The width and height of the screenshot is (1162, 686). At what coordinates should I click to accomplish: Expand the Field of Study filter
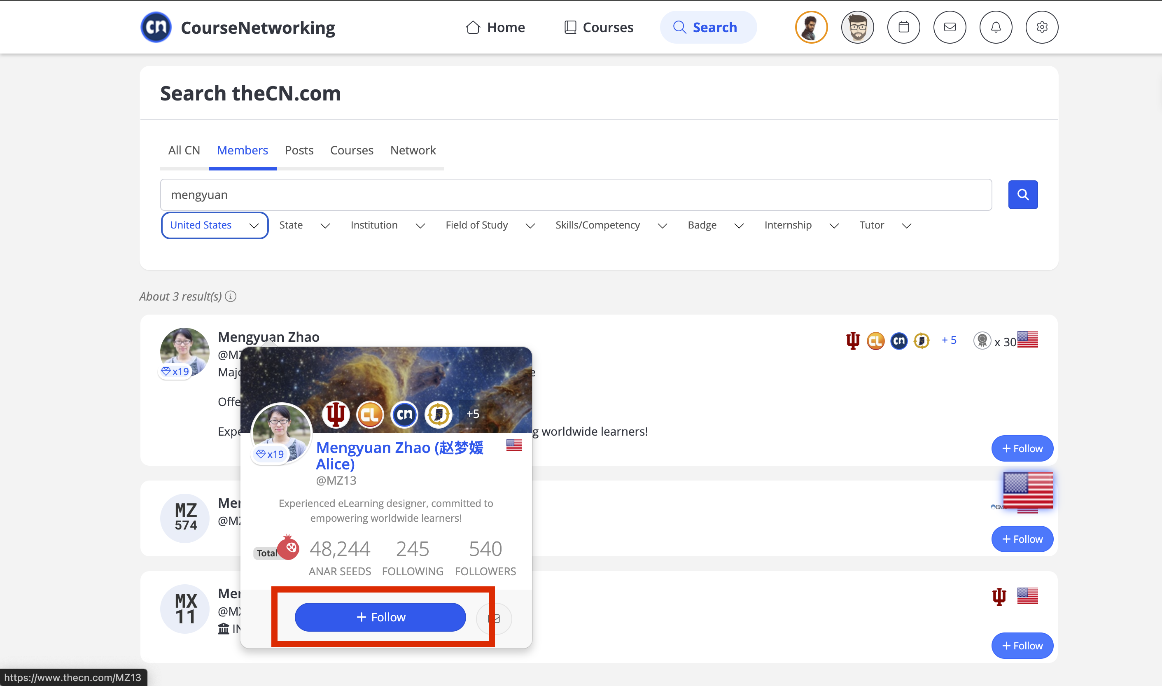(490, 225)
